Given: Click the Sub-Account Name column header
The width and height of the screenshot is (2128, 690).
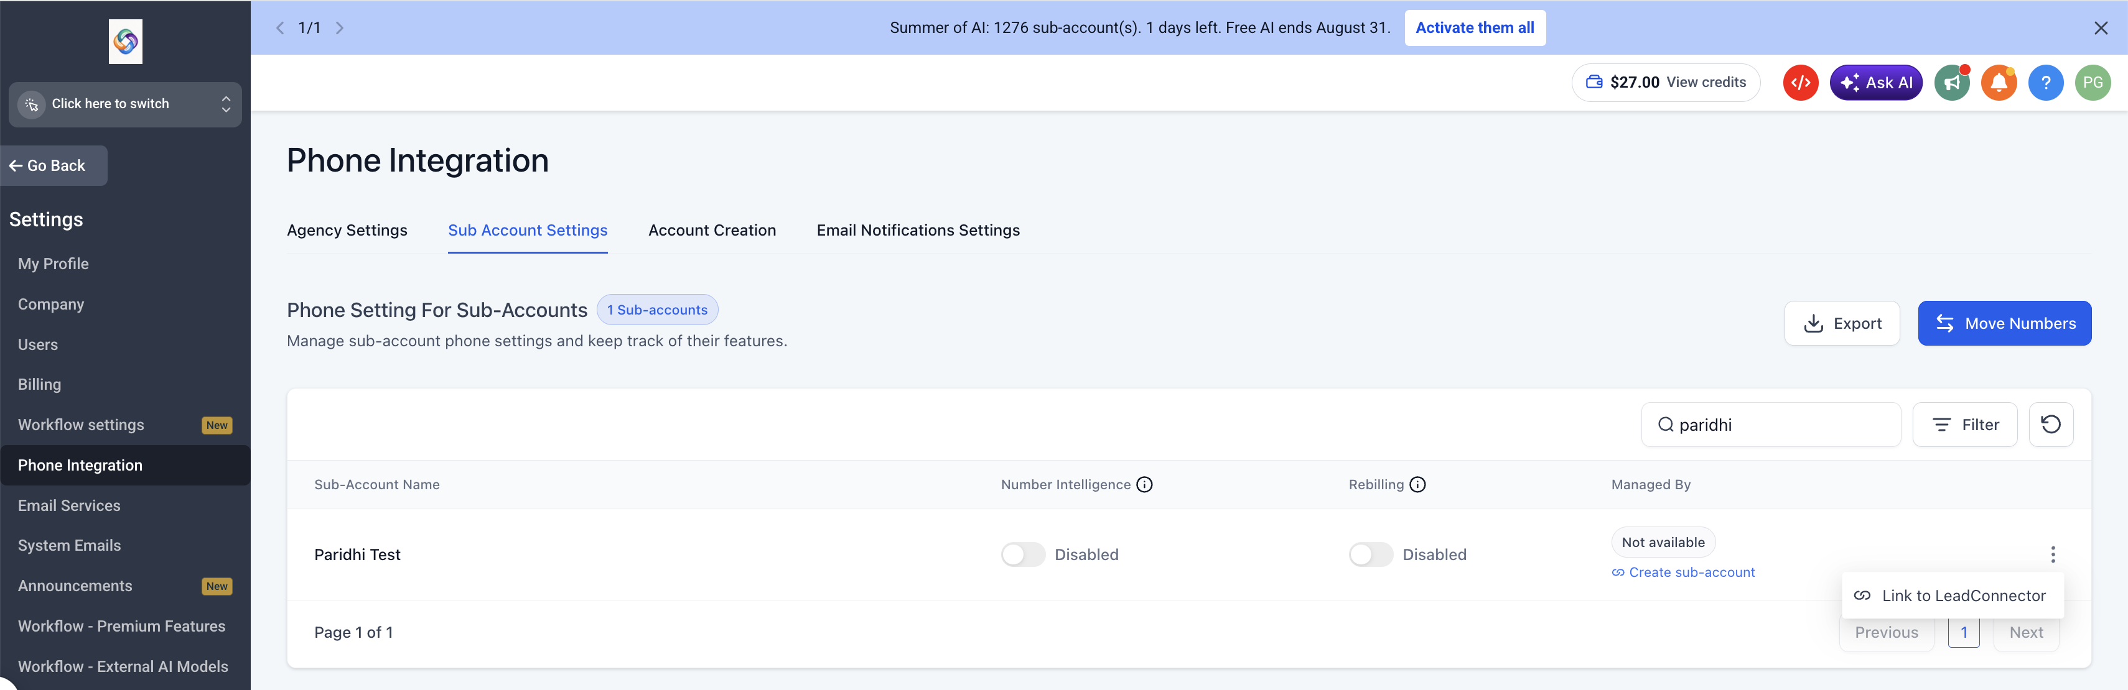Looking at the screenshot, I should 376,484.
